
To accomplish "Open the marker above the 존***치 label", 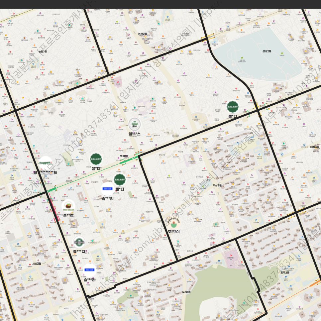I will tap(79, 242).
